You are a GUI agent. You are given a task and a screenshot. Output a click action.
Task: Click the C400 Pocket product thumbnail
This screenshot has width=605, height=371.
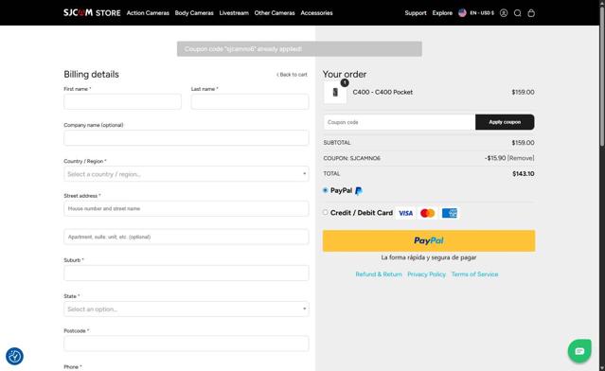(335, 93)
